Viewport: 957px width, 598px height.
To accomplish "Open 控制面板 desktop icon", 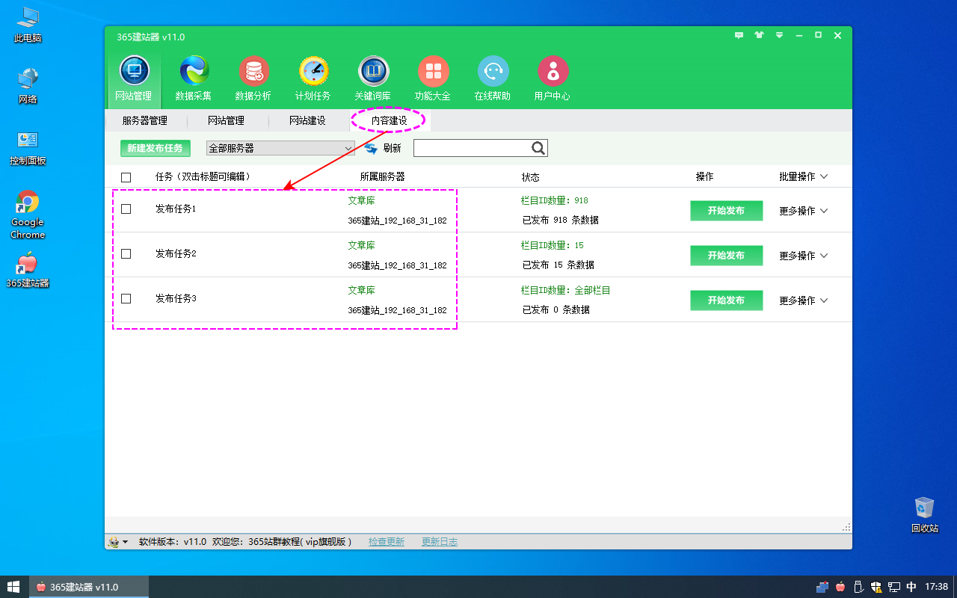I will [28, 147].
